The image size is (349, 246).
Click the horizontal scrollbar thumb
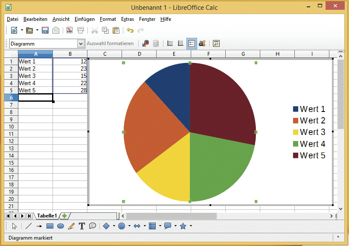[x=172, y=216]
